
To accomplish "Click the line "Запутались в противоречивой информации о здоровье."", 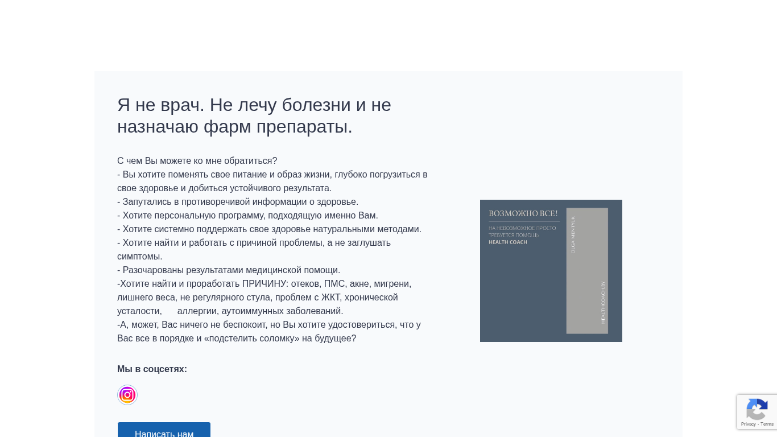I will click(x=238, y=202).
